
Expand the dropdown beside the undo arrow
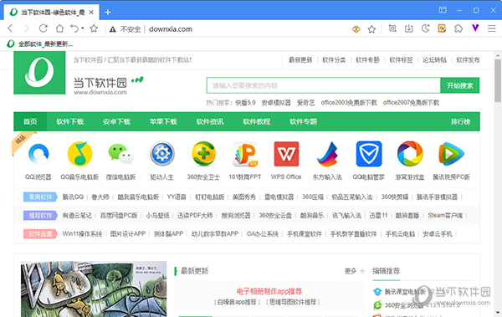[83, 28]
